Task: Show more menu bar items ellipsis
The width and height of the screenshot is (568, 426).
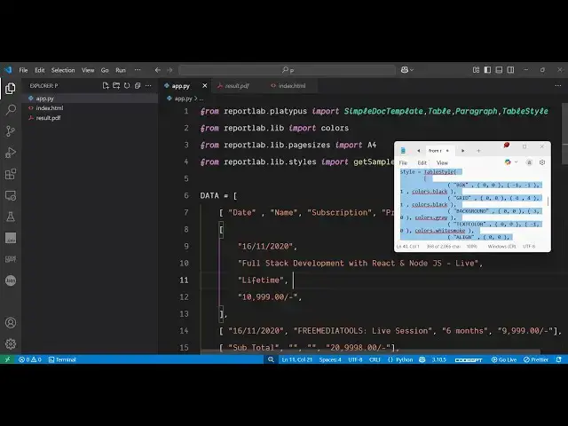Action: pos(138,70)
